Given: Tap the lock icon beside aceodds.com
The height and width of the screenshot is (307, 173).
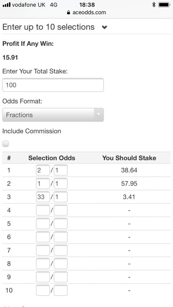Looking at the screenshot, I should 69,13.
